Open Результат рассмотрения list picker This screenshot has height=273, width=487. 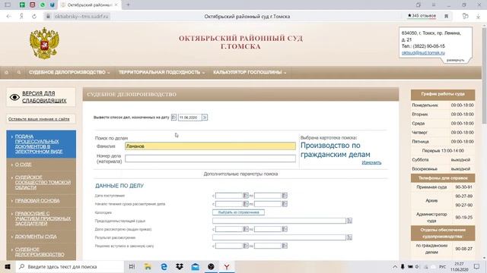pyautogui.click(x=349, y=237)
